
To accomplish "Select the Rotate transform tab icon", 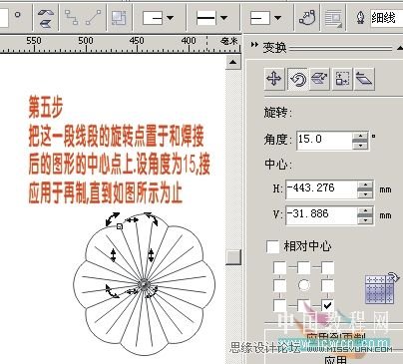I will (298, 79).
